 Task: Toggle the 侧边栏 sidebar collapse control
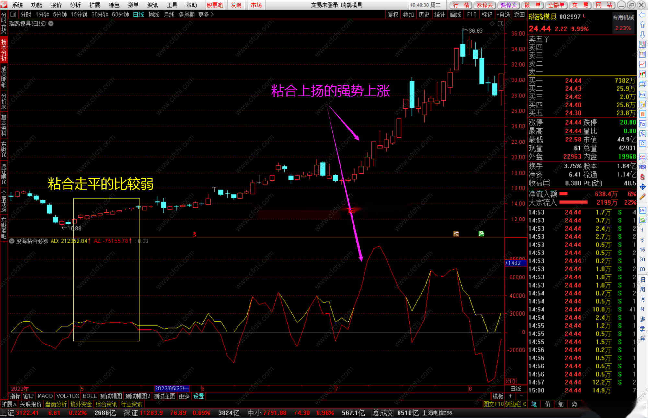pos(515,404)
